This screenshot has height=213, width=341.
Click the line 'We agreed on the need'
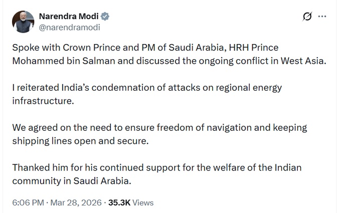click(150, 128)
